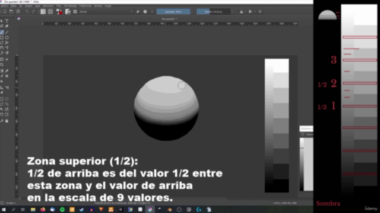Select the Pan hand tool
380x213 pixels.
coord(7,121)
